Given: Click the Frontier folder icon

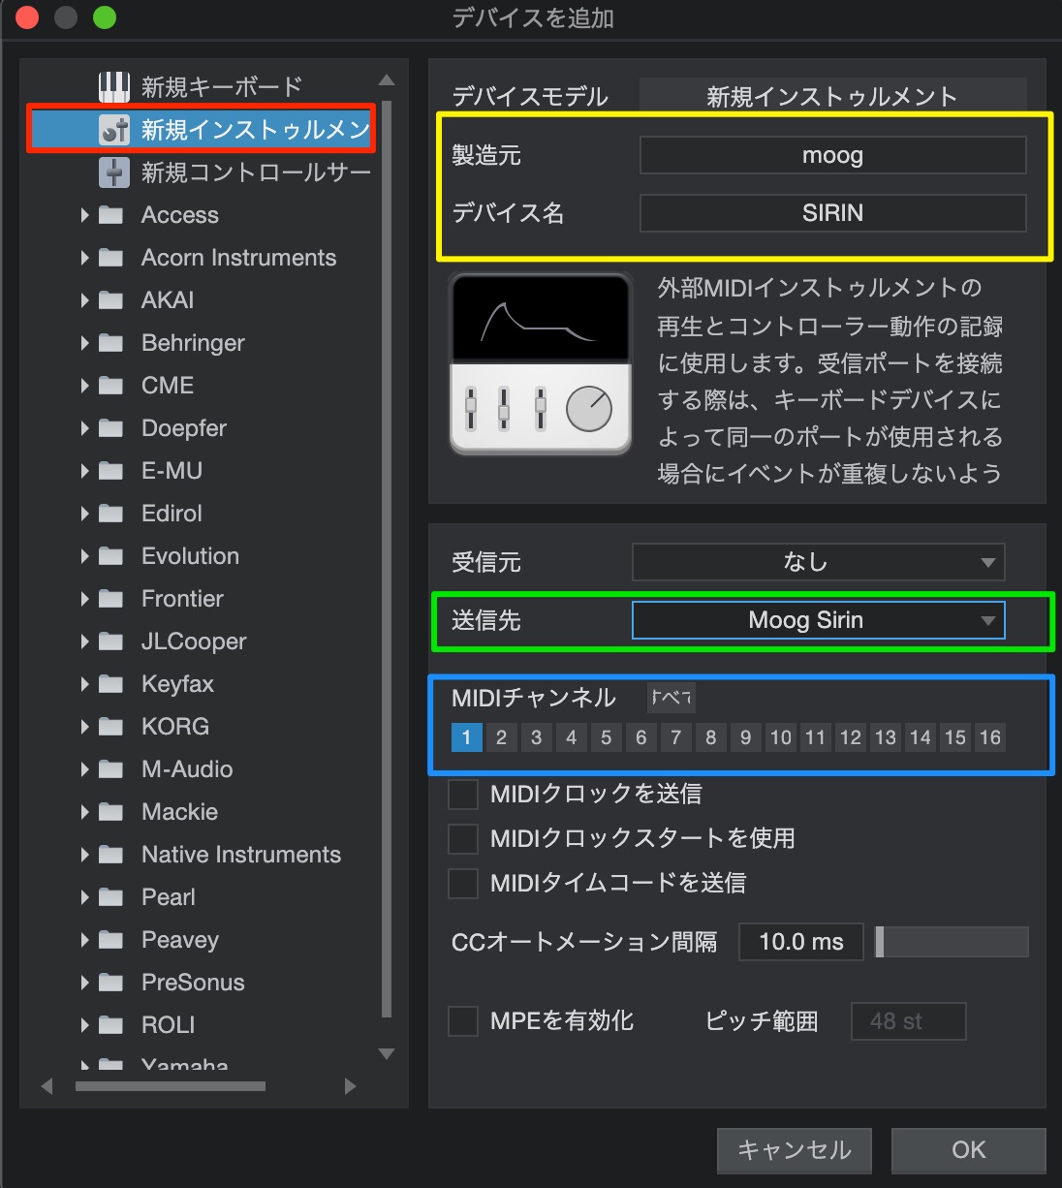Looking at the screenshot, I should pos(111,599).
